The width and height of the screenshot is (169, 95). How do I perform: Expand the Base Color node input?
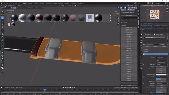[x=143, y=64]
